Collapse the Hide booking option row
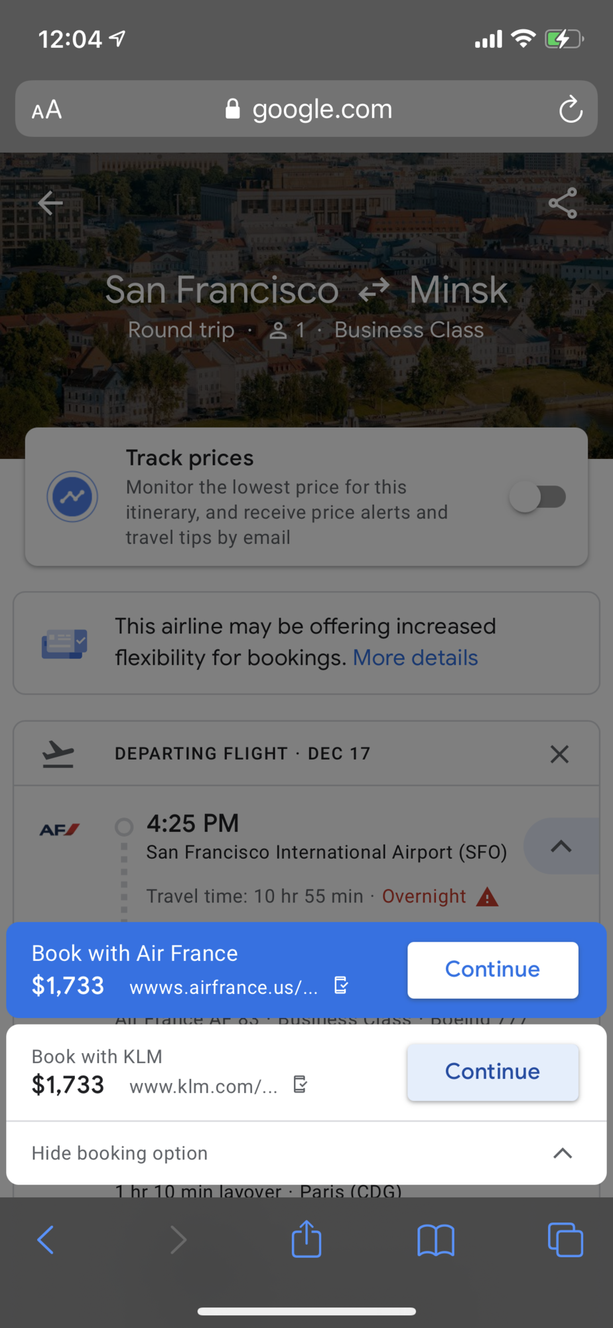Screen dimensions: 613x1328 point(306,1153)
